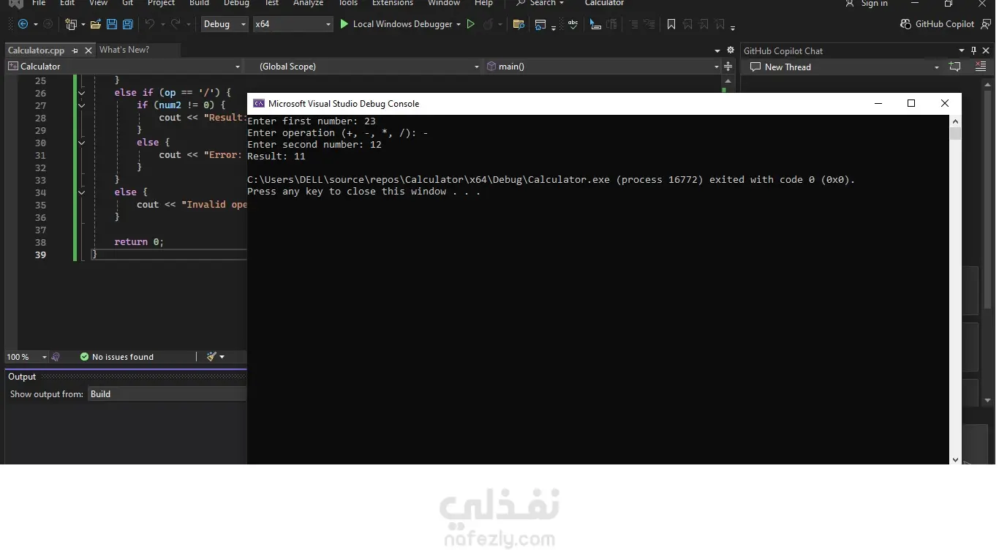This screenshot has width=999, height=550.
Task: Click the Local Windows Debugger start button
Action: pyautogui.click(x=396, y=24)
